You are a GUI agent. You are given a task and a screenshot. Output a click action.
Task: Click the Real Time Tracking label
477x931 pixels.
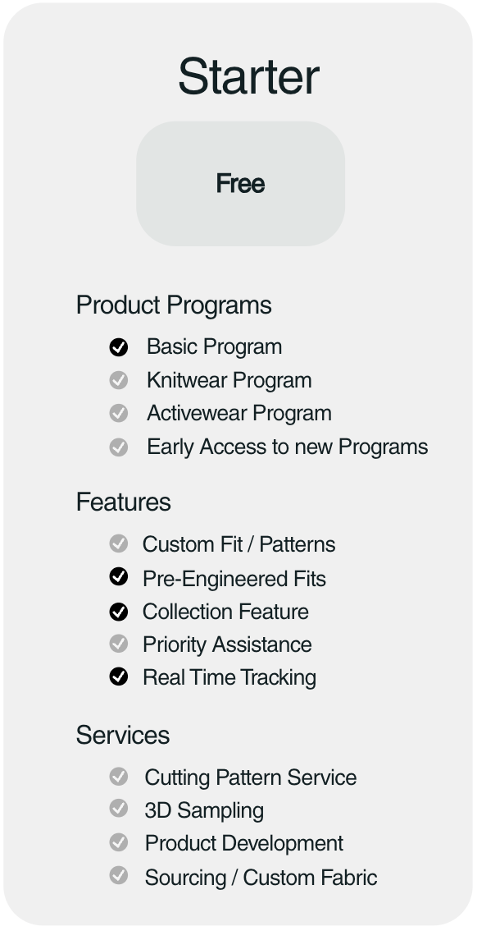[229, 677]
